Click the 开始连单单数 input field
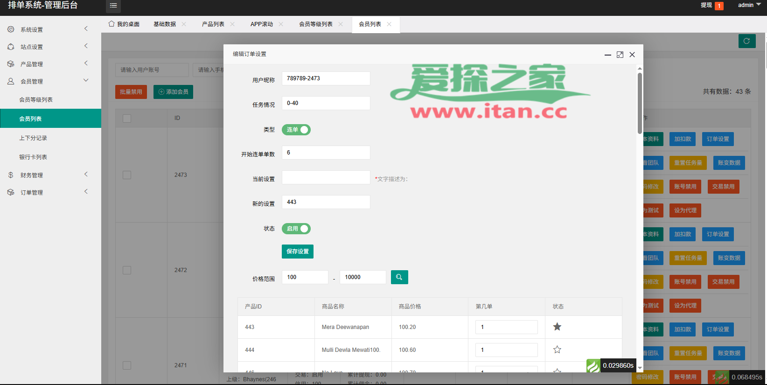 click(x=326, y=153)
